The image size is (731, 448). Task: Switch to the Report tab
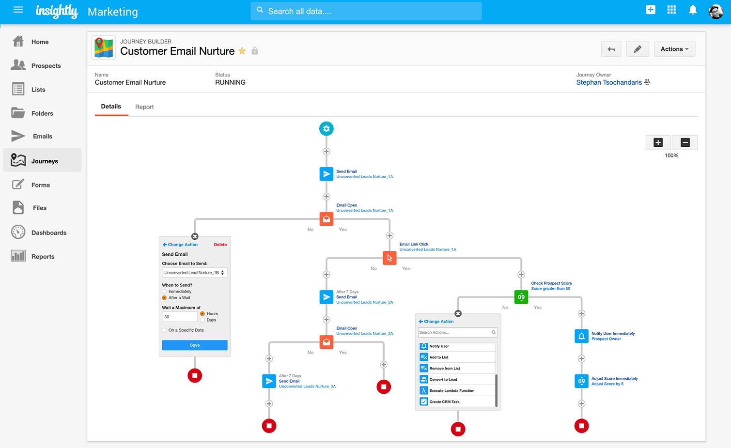point(144,107)
